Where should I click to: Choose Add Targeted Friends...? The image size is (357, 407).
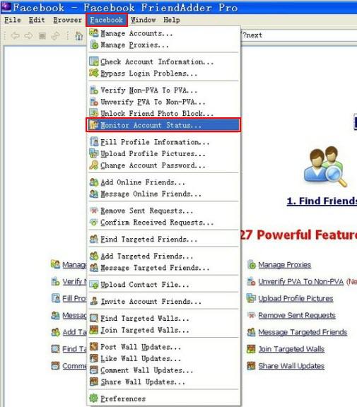coord(163,256)
